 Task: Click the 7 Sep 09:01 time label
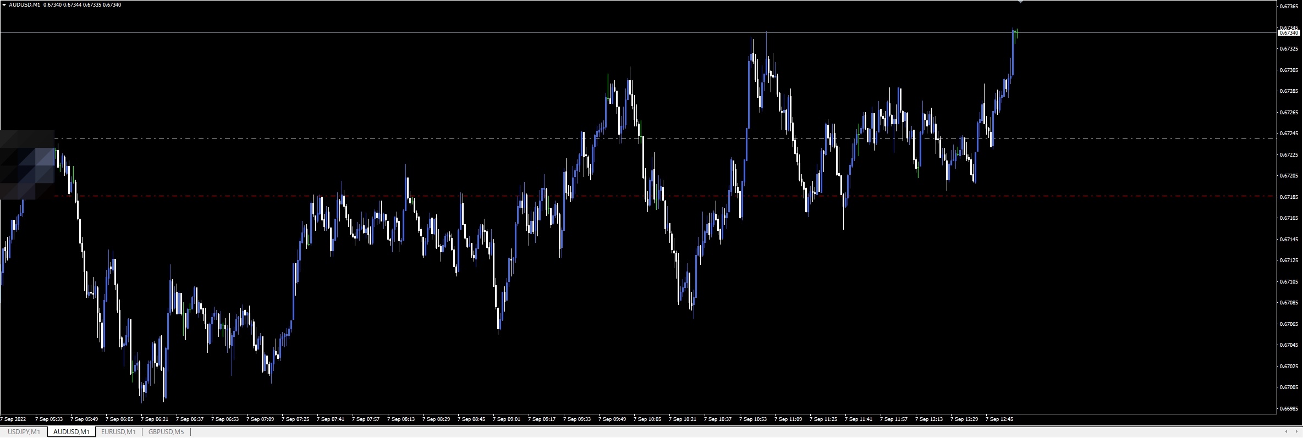pyautogui.click(x=506, y=419)
